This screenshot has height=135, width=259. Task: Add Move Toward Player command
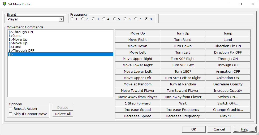137,90
